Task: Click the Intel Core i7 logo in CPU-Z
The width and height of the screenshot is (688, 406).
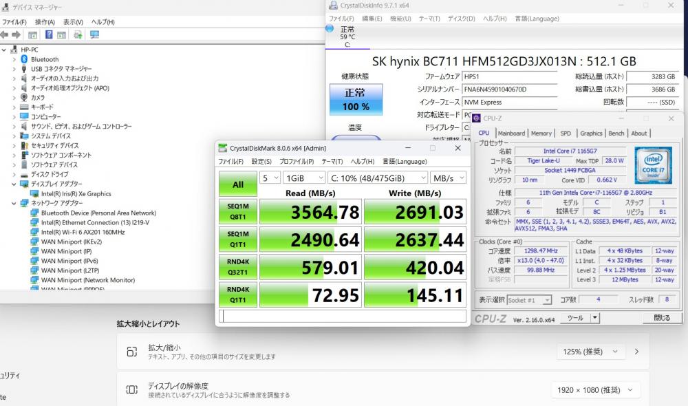Action: click(x=652, y=167)
